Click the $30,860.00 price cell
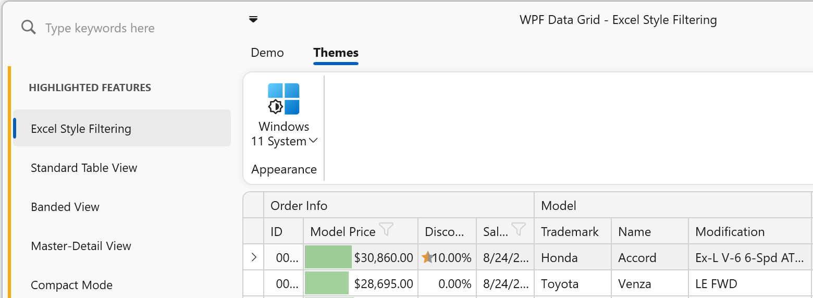 (361, 257)
